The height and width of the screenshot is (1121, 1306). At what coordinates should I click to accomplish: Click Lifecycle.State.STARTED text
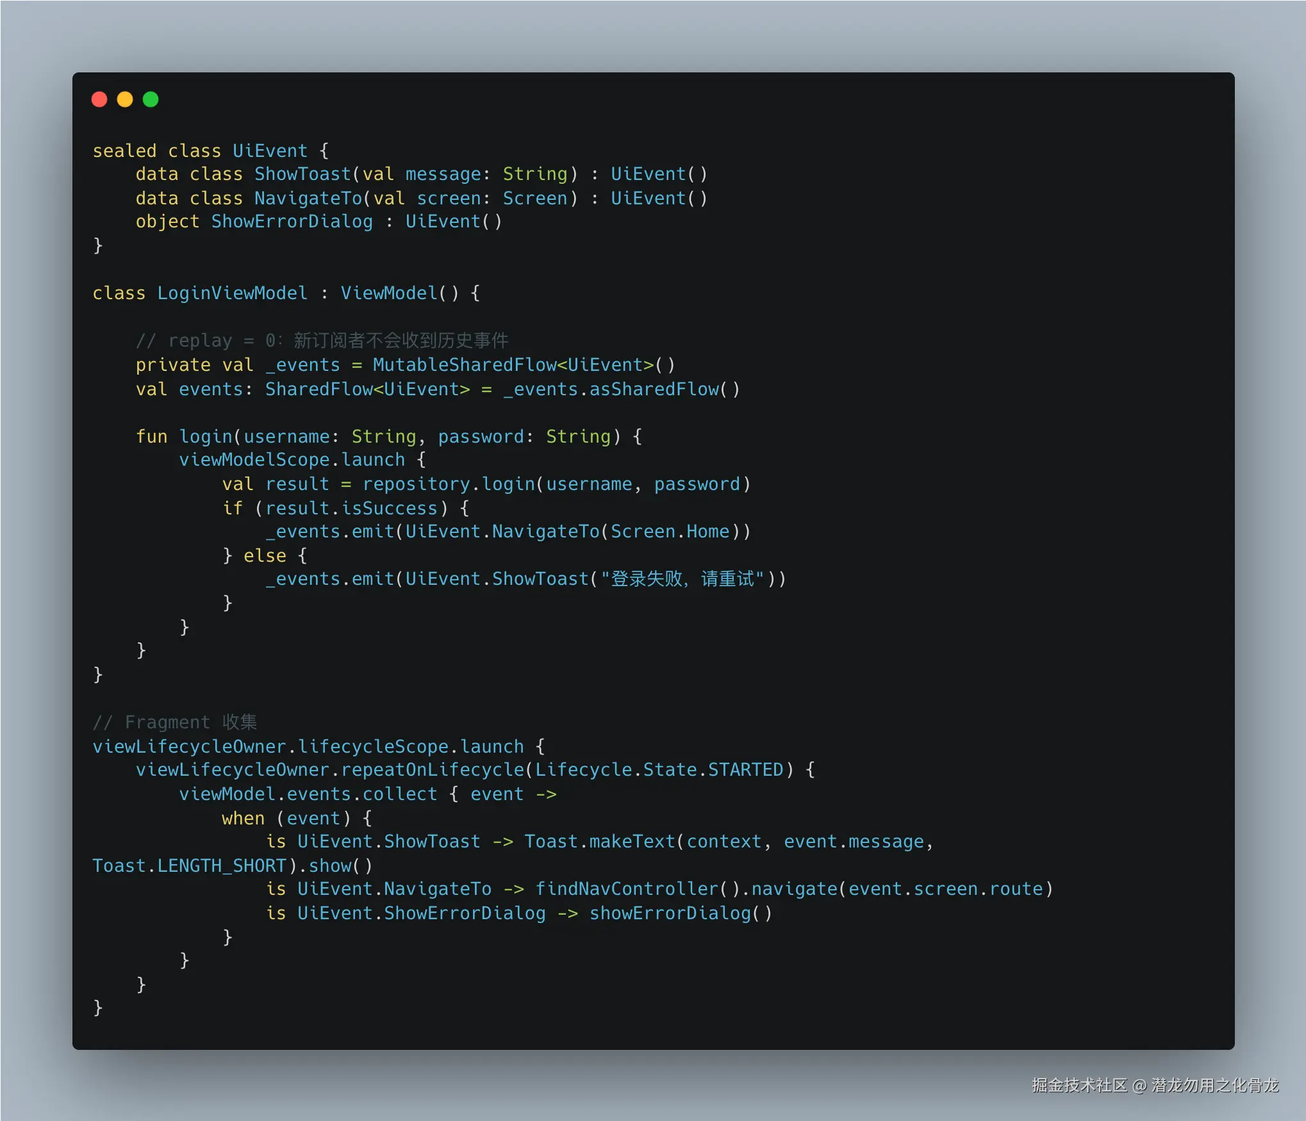pos(659,770)
